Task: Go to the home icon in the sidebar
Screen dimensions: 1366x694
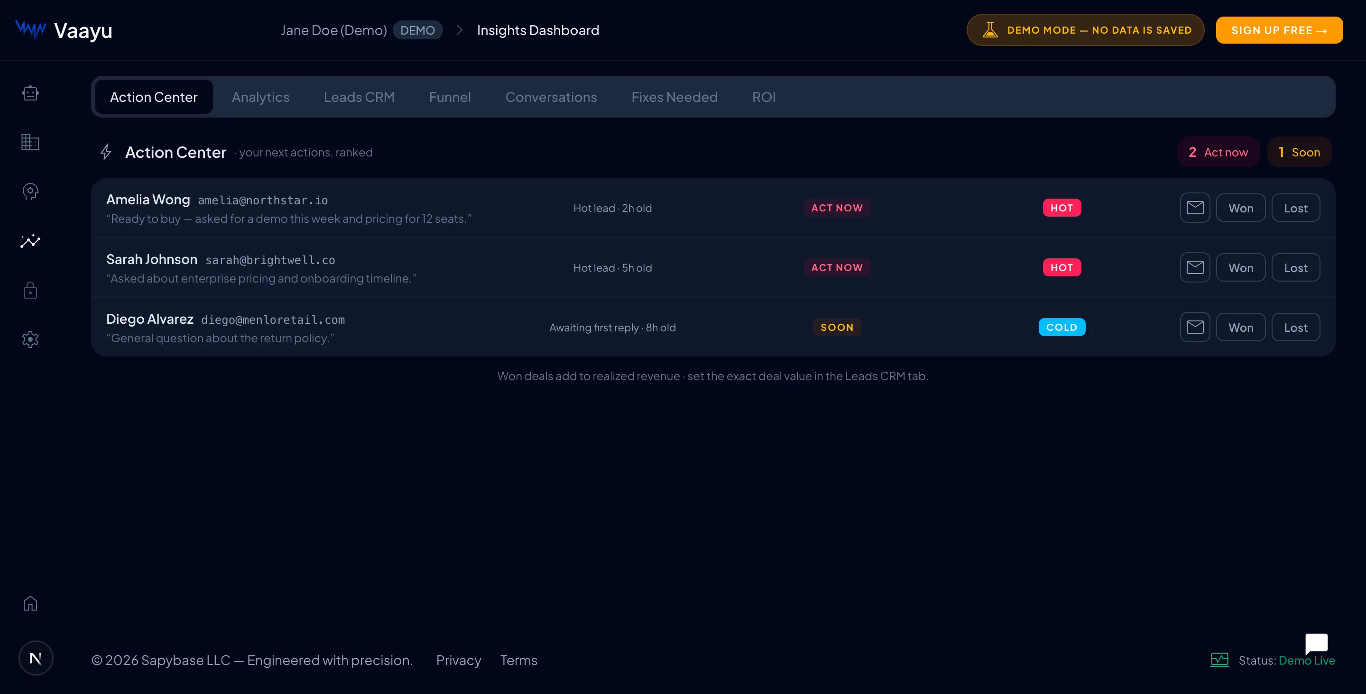Action: 30,603
